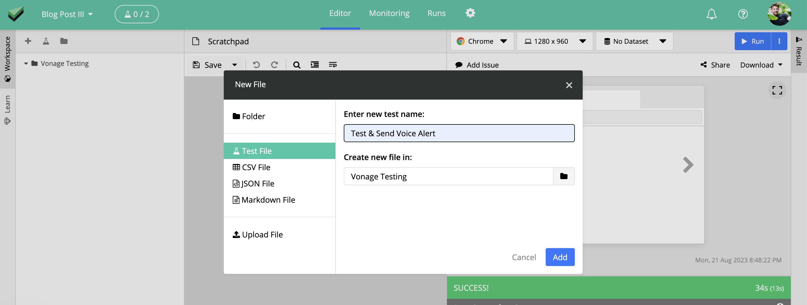This screenshot has width=807, height=305.
Task: Click the Scratchpad file icon
Action: [196, 41]
